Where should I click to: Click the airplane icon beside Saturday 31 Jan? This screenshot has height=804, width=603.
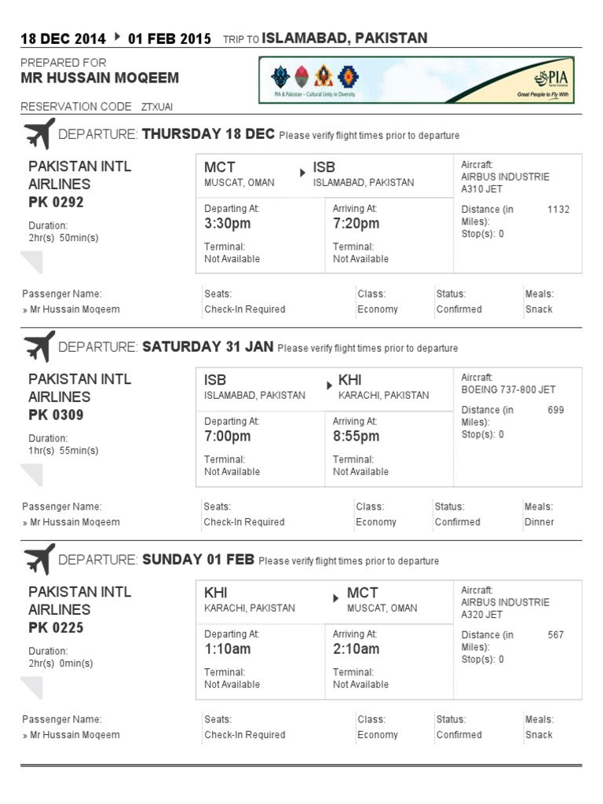(39, 346)
